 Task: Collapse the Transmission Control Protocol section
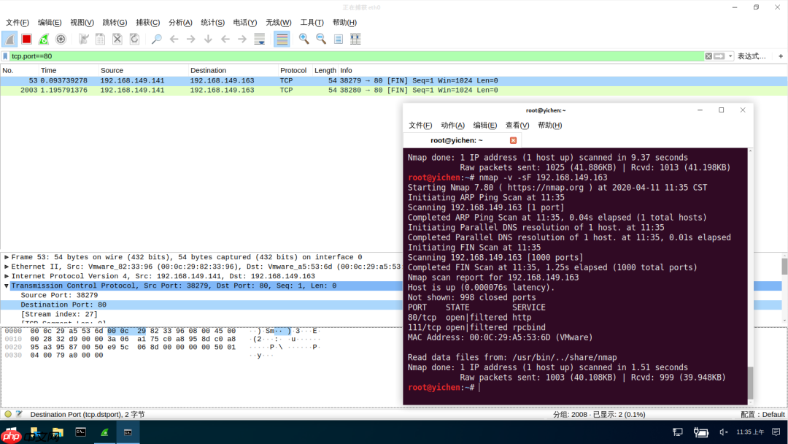point(6,285)
